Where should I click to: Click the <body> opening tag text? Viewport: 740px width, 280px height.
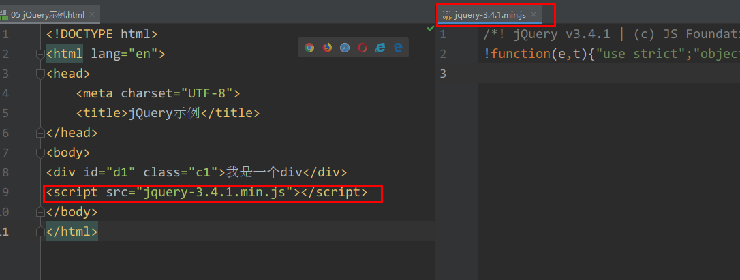68,153
